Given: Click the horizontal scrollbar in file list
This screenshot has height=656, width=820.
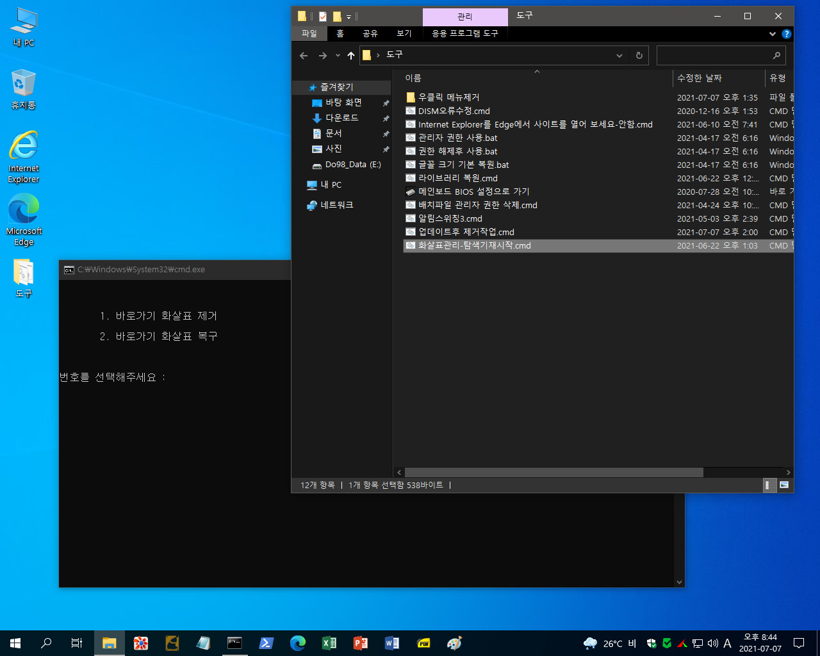Looking at the screenshot, I should tap(554, 472).
